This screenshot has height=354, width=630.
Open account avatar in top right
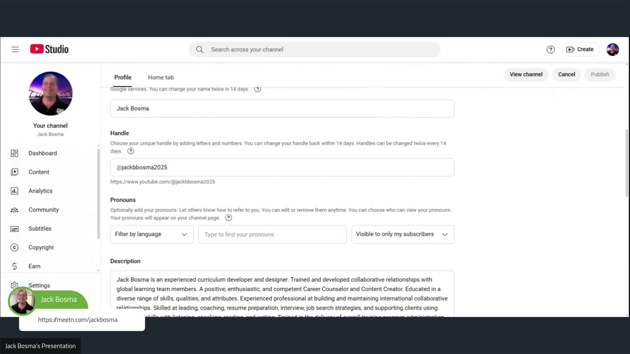coord(612,49)
